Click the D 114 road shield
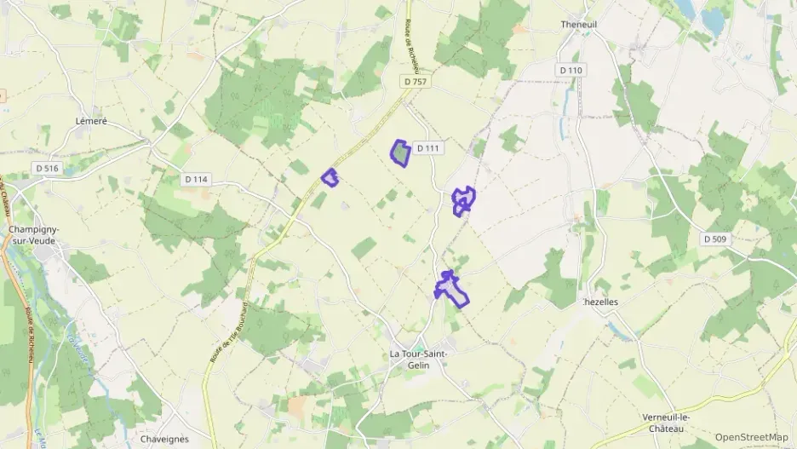Screen dimensions: 797x449 [x=196, y=179]
